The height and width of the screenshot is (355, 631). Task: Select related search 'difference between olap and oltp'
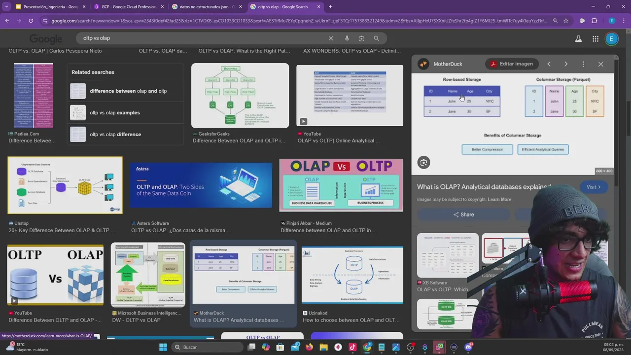(126, 91)
